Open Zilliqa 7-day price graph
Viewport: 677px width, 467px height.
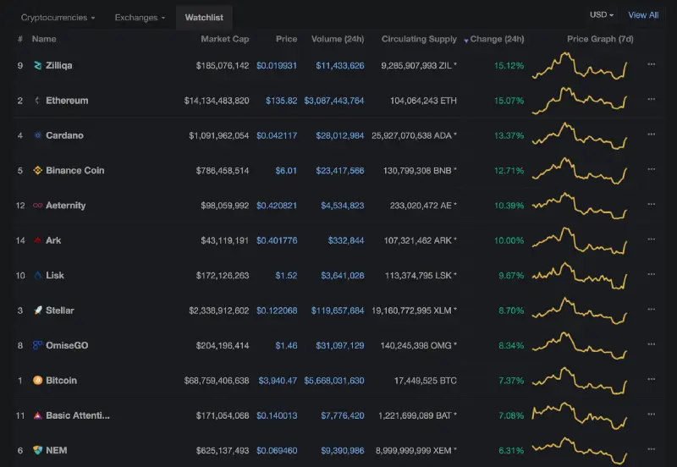[580, 66]
